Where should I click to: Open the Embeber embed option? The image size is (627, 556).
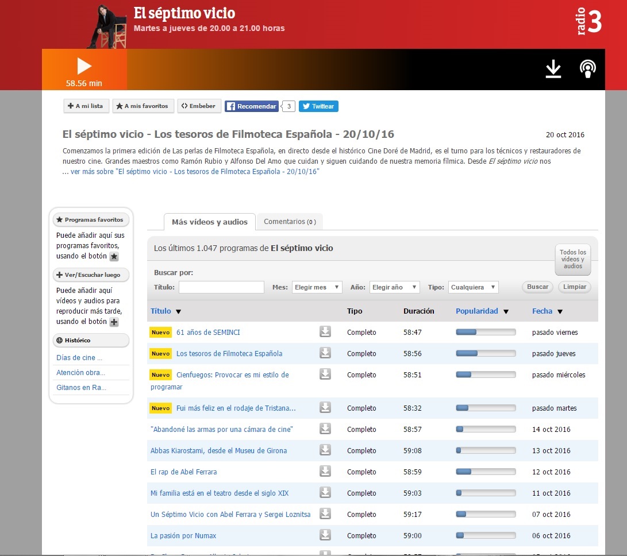click(x=199, y=106)
